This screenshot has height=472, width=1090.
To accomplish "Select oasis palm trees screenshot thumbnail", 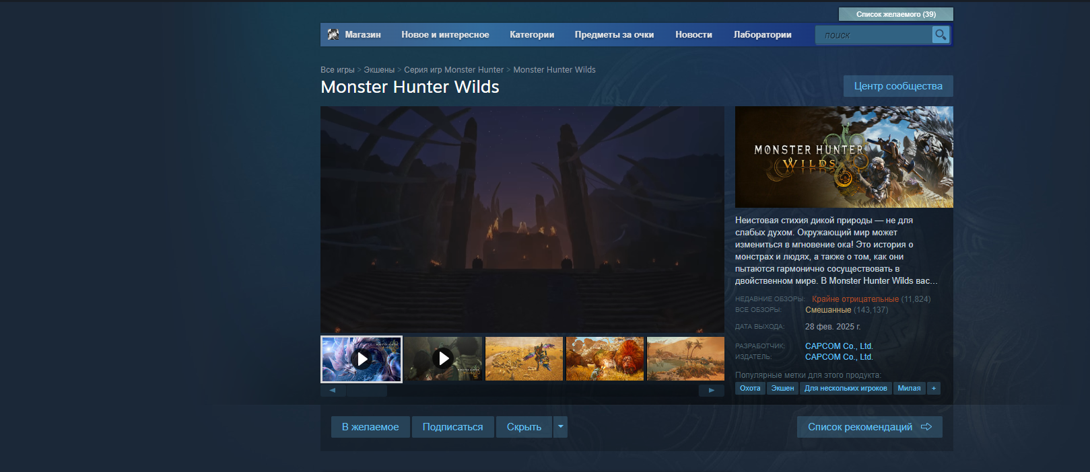I will pyautogui.click(x=685, y=359).
